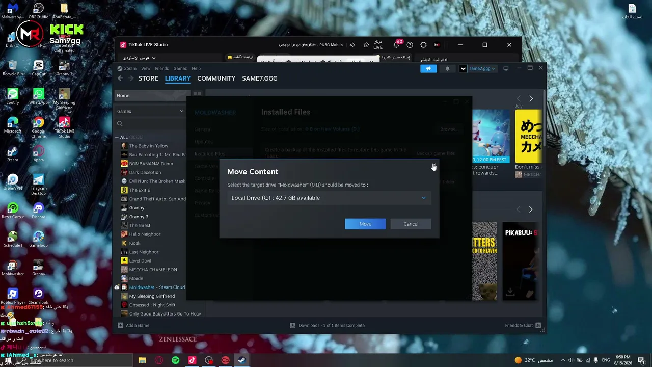Viewport: 652px width, 367px height.
Task: Go to next featured item with the top arrow
Action: pyautogui.click(x=531, y=99)
